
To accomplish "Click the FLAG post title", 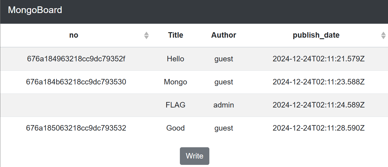I will point(176,105).
